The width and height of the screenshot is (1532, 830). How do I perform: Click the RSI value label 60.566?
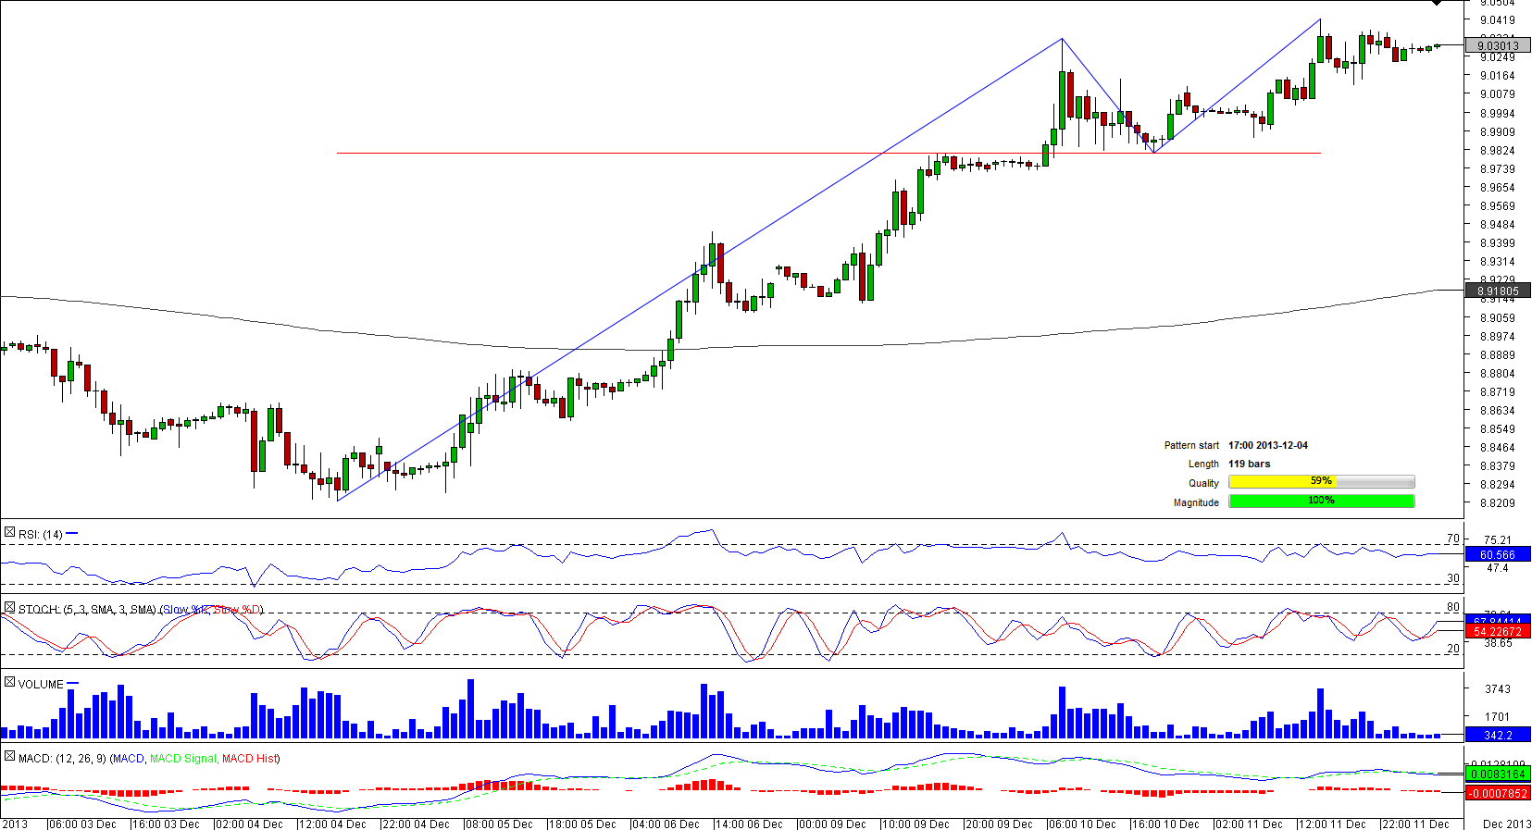coord(1498,555)
